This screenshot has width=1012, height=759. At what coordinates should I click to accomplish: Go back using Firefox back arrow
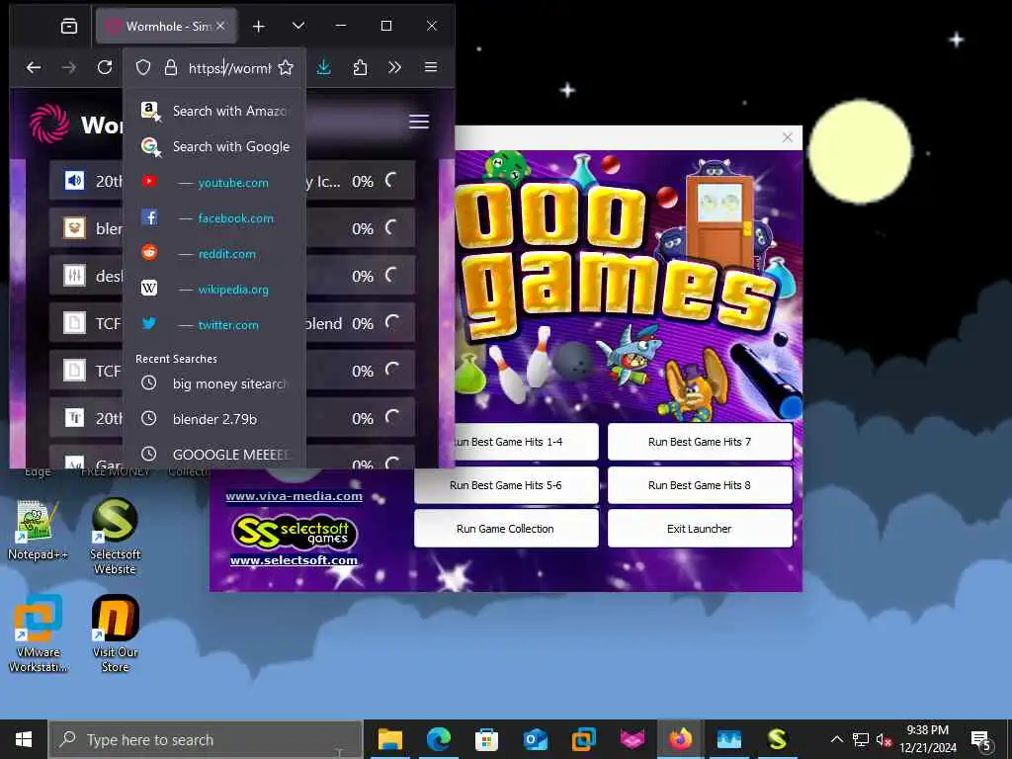[x=34, y=67]
